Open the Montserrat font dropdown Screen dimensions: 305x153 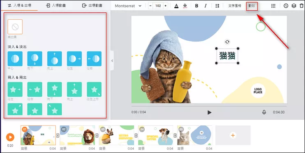pos(128,6)
